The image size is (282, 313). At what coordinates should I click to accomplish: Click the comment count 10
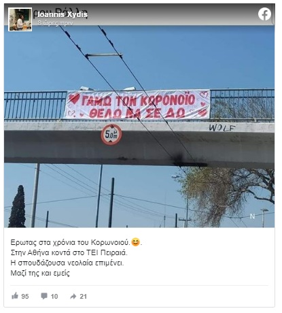pos(54,296)
